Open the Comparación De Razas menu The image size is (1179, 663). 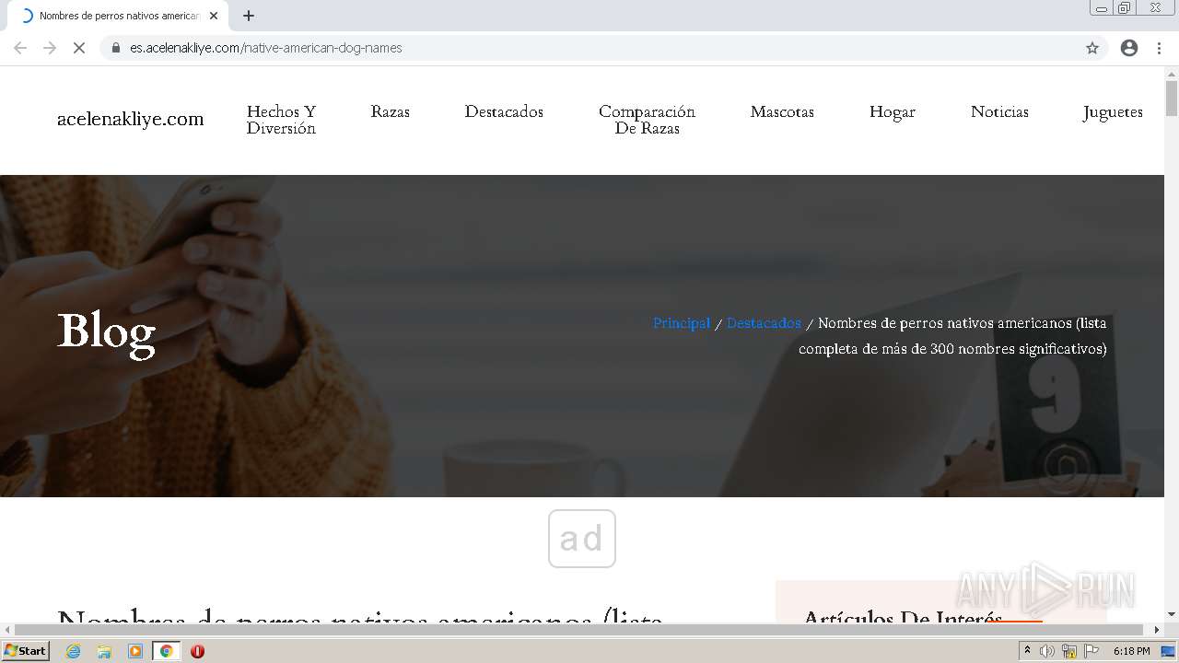click(x=647, y=120)
